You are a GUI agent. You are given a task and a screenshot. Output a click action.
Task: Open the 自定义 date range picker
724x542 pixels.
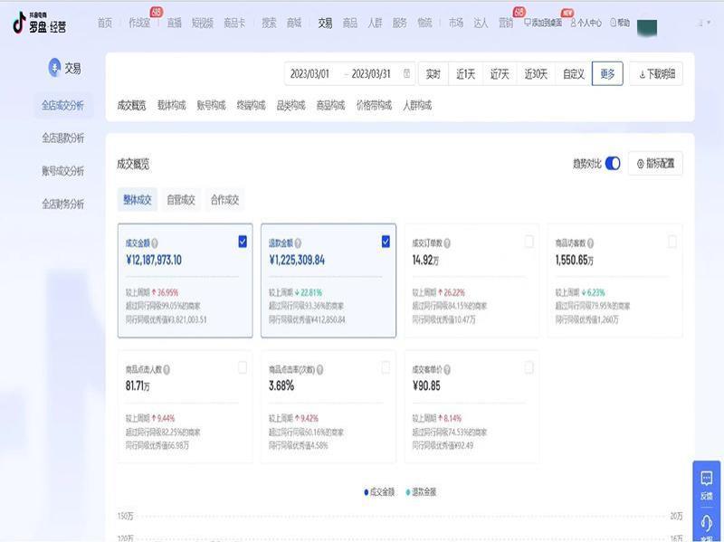(573, 74)
